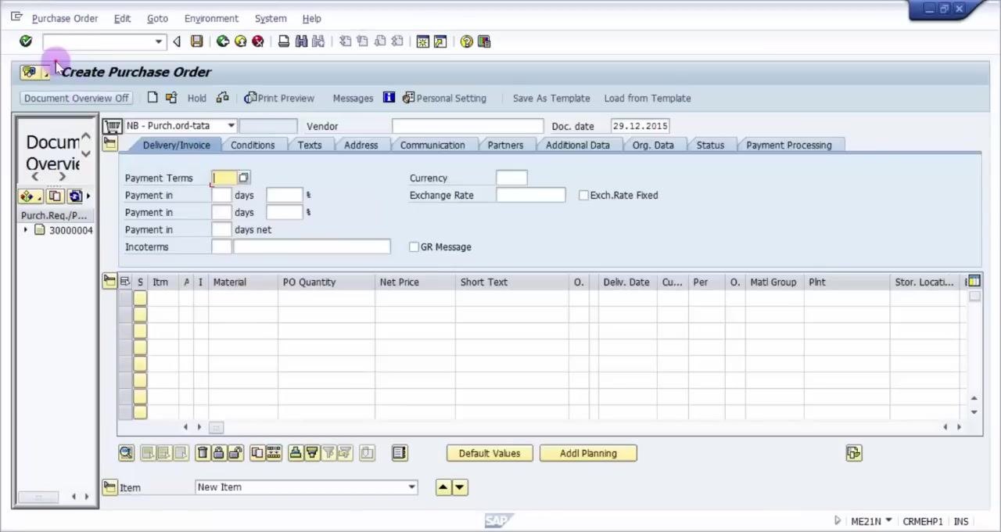Click the blue Help info icon

pos(389,98)
